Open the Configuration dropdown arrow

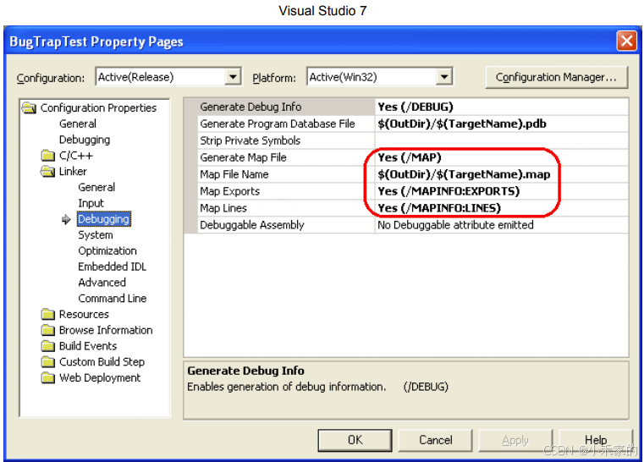pos(233,77)
